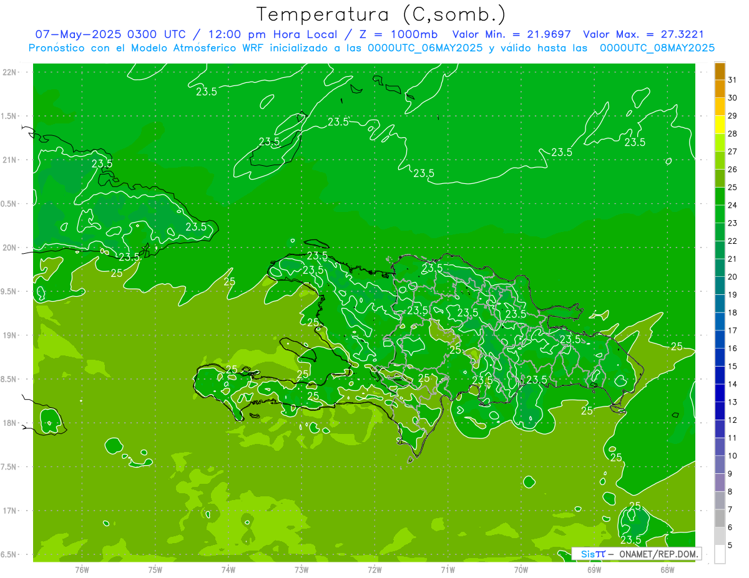Click the pressure level "Z = 1000mb"

click(x=398, y=34)
